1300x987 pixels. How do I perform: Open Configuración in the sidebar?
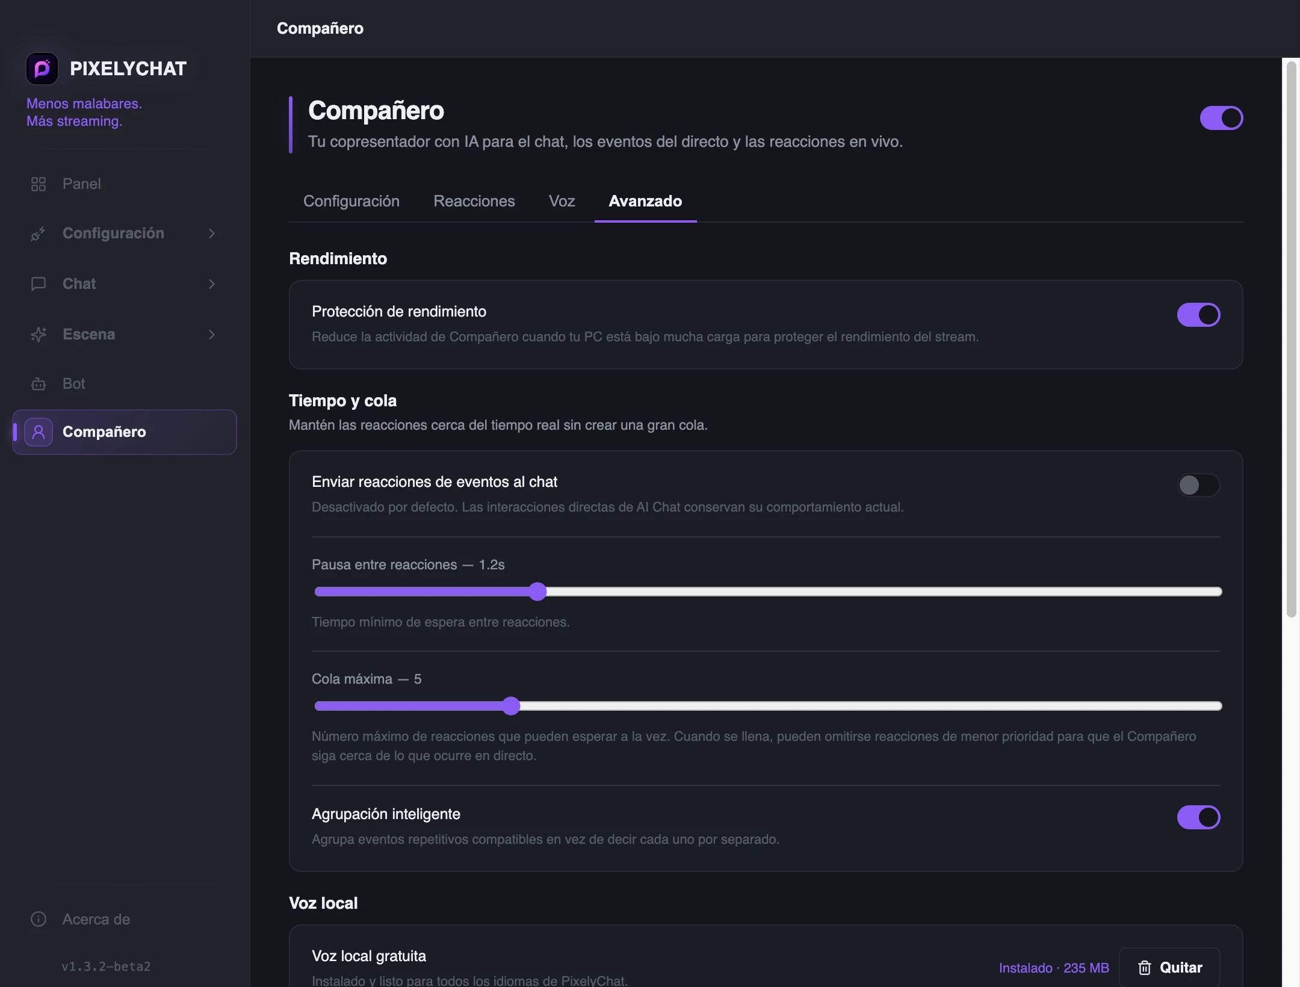125,234
